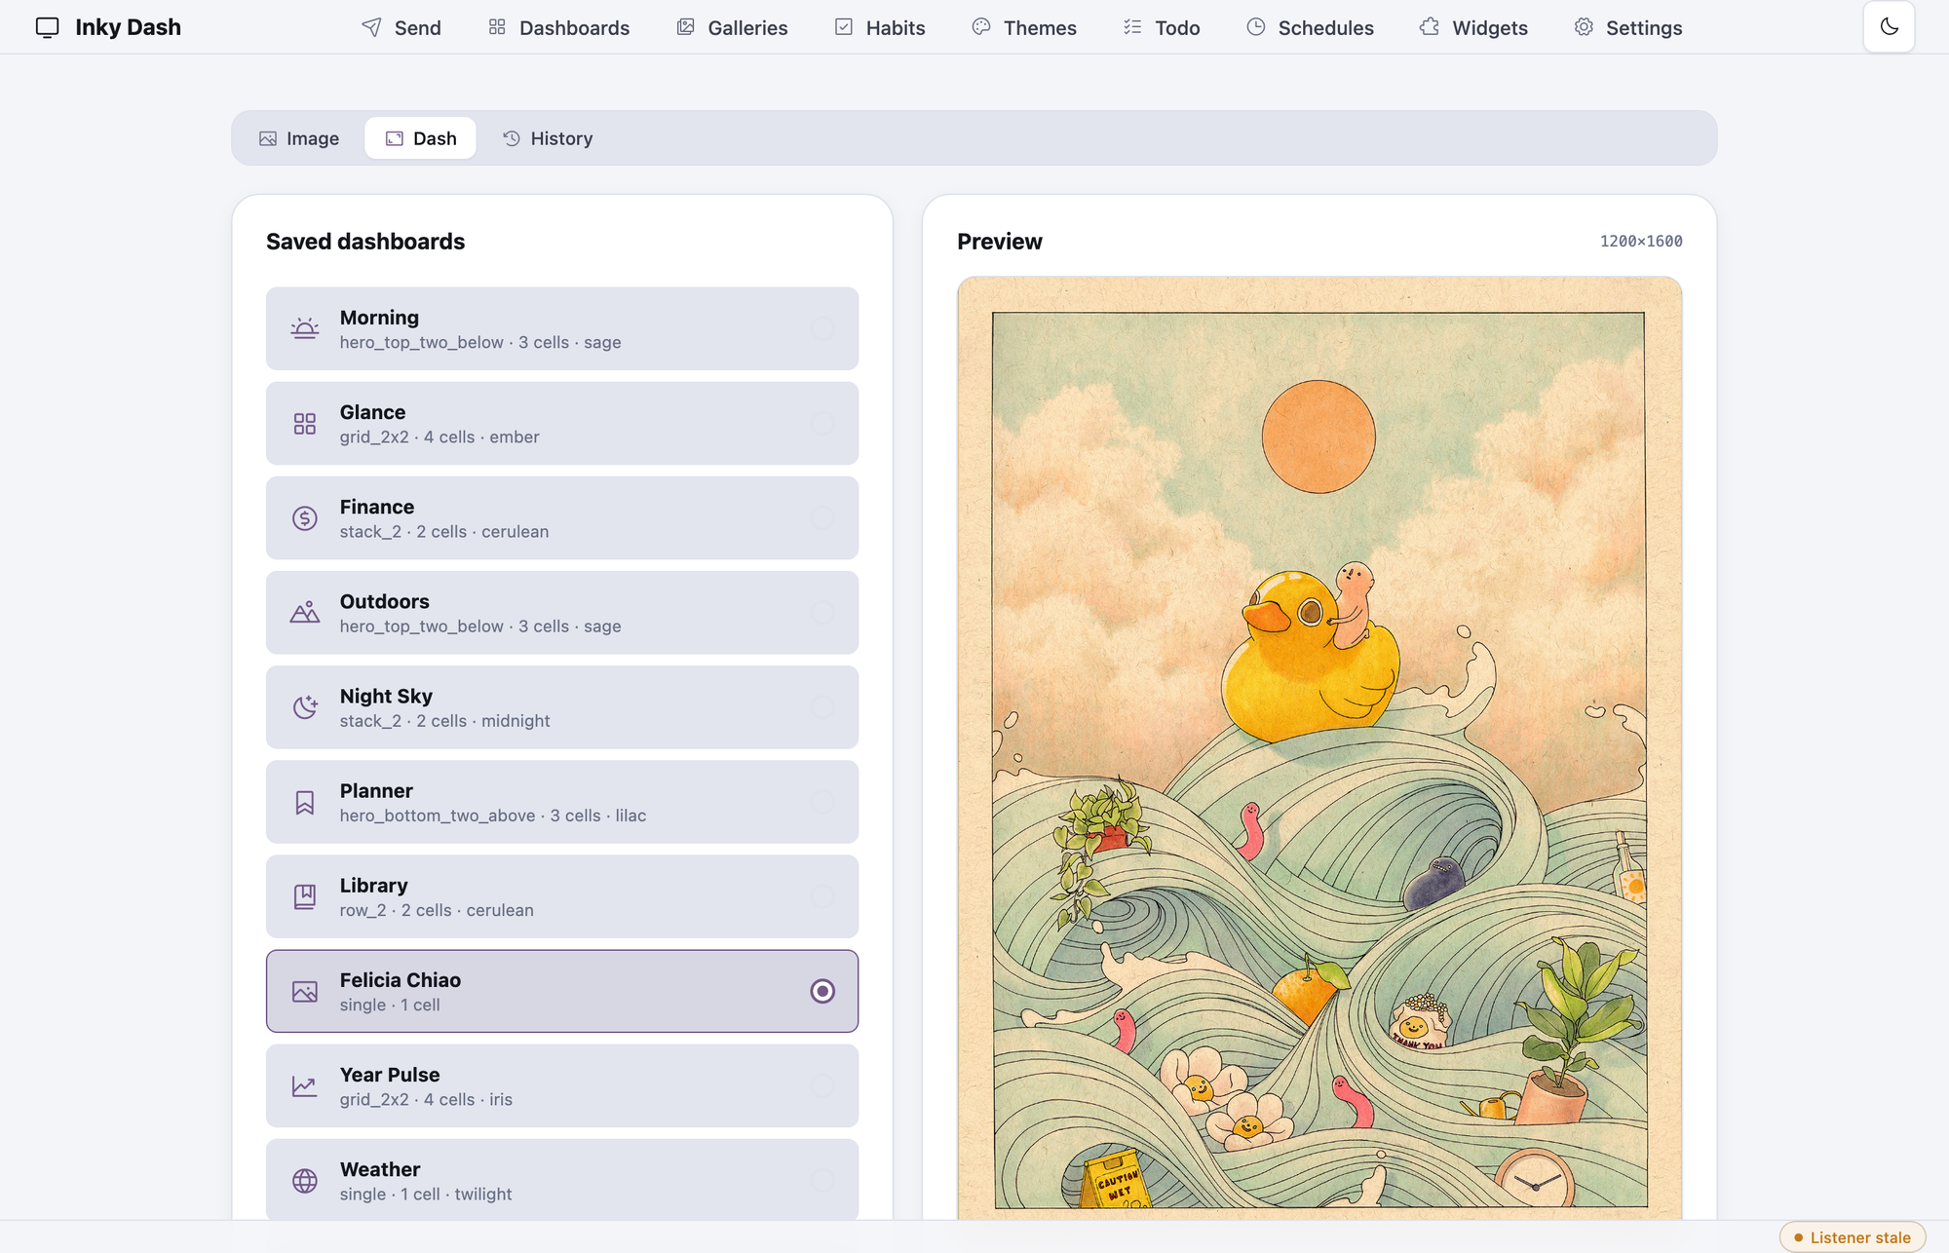Screen dimensions: 1949x1253
Task: Click the Galleries picture icon
Action: pyautogui.click(x=686, y=27)
